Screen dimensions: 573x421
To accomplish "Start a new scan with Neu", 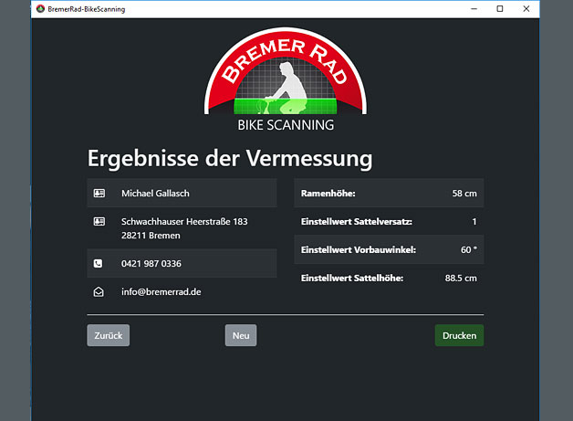I will (x=241, y=335).
